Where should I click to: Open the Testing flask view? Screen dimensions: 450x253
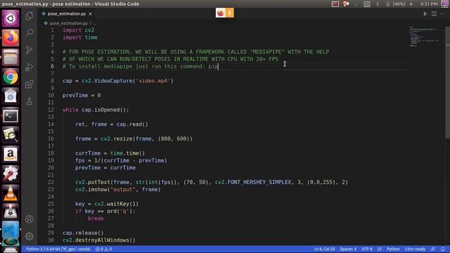click(x=29, y=101)
